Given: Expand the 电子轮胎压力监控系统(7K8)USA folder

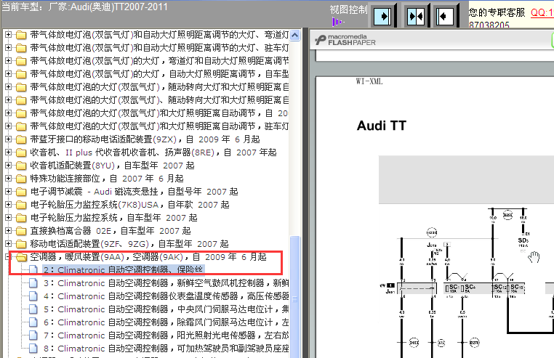Looking at the screenshot, I should [x=8, y=205].
